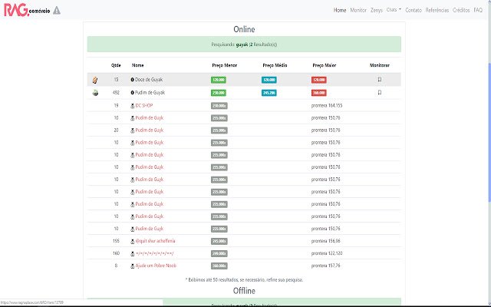Click the gray price badge for Ajude um Pobre Noob
The width and height of the screenshot is (491, 307).
click(219, 266)
